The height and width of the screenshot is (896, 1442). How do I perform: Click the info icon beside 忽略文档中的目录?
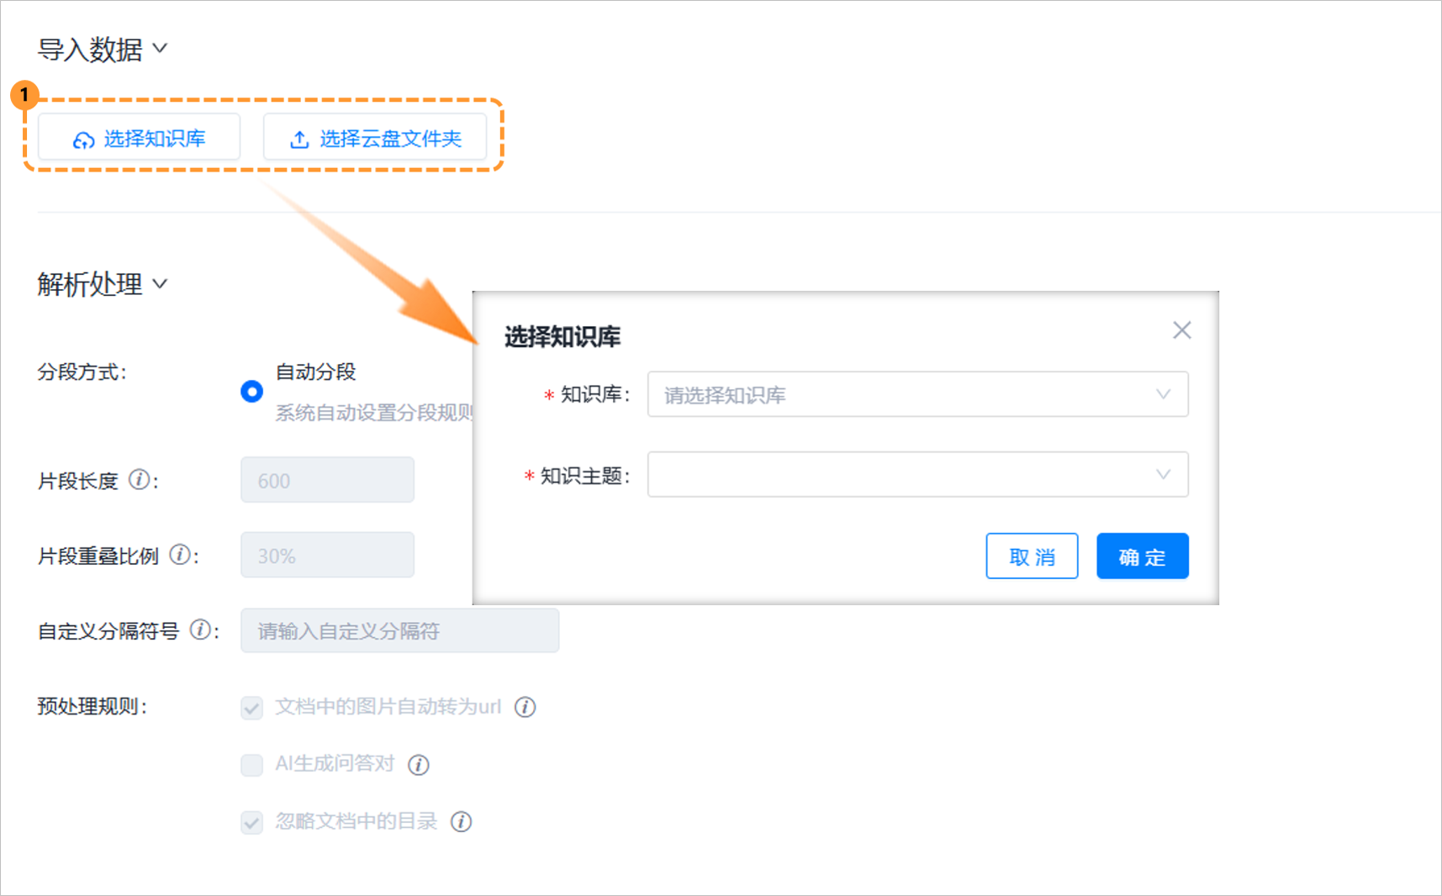(x=462, y=822)
